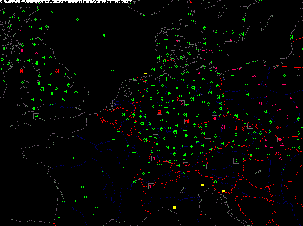Click the boxed green arc symbol in Austria
This screenshot has height=226, width=303.
204,166
